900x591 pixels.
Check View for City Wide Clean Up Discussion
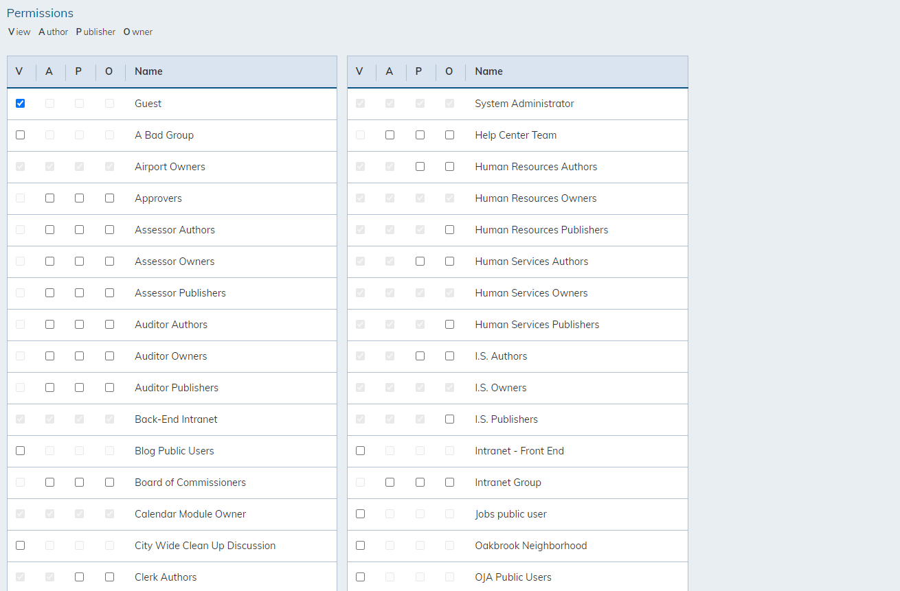click(20, 546)
